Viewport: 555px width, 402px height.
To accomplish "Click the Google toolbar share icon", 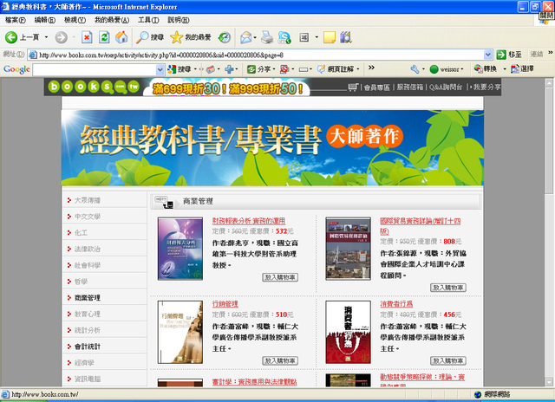I will tap(258, 69).
